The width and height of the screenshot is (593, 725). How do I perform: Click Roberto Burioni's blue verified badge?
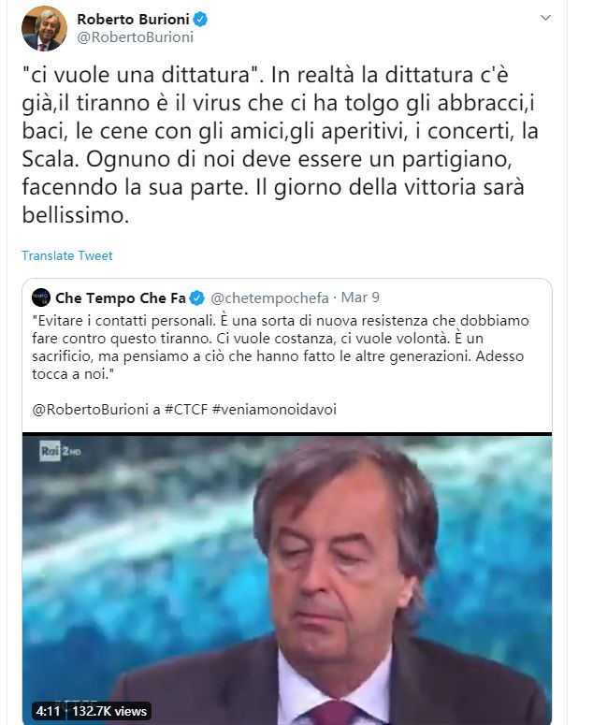[x=200, y=20]
